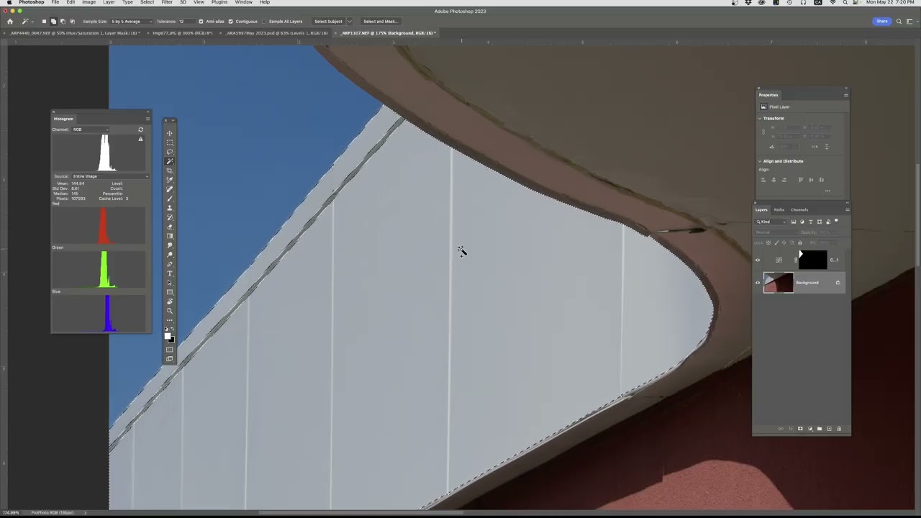Select the Pen tool
The width and height of the screenshot is (921, 518).
click(170, 263)
